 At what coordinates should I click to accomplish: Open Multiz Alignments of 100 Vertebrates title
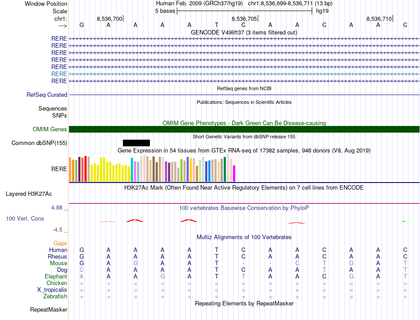click(244, 237)
